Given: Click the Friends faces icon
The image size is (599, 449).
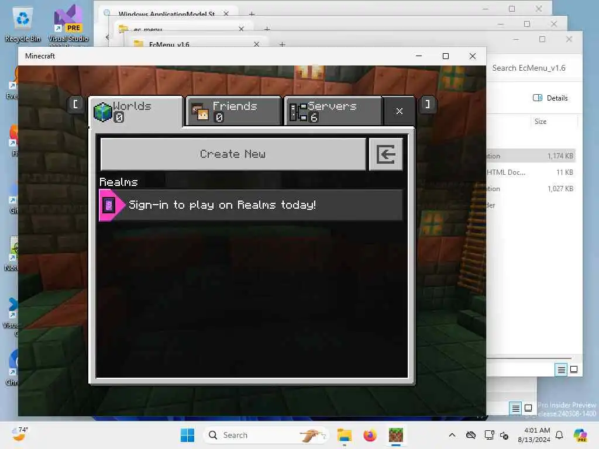Looking at the screenshot, I should (200, 112).
